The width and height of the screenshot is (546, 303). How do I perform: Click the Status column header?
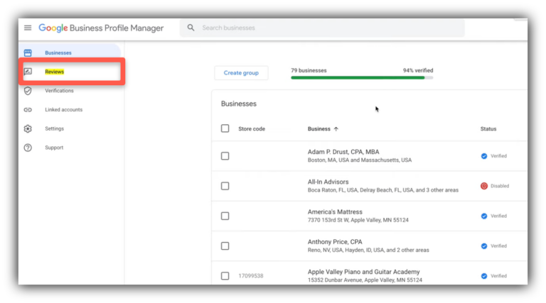pyautogui.click(x=488, y=129)
